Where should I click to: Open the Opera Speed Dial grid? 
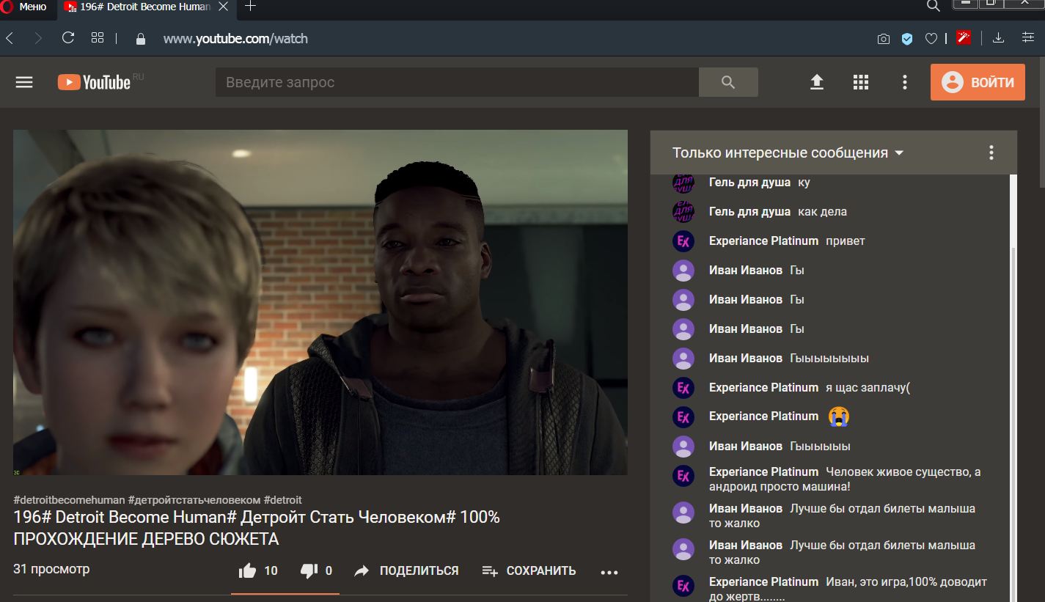[98, 38]
